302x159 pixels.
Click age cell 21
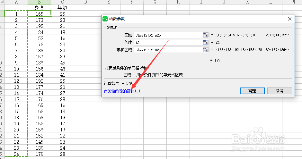pyautogui.click(x=62, y=26)
